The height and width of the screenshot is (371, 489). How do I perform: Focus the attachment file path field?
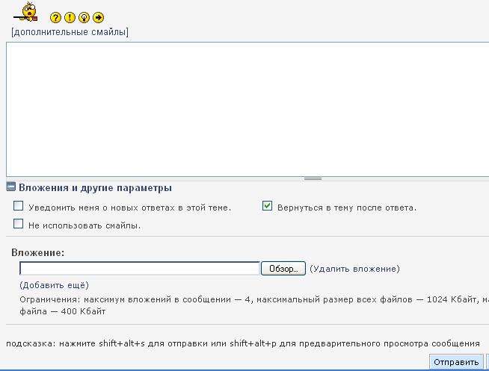(139, 269)
